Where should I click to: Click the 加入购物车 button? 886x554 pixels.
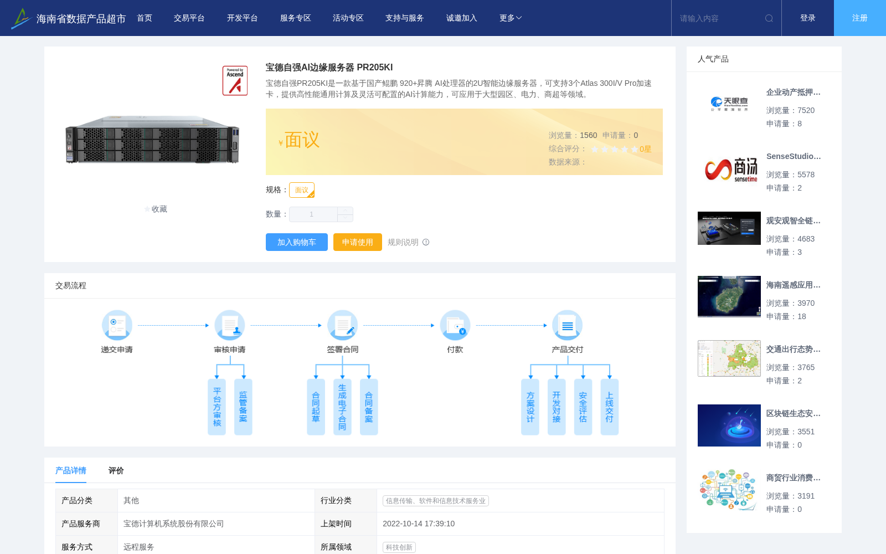coord(297,242)
